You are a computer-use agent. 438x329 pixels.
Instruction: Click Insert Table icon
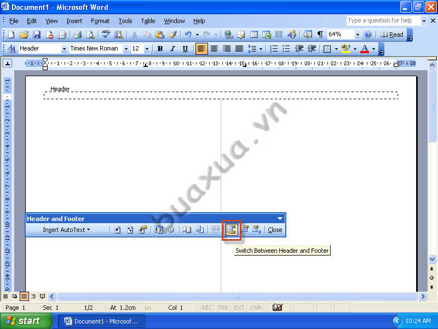254,35
